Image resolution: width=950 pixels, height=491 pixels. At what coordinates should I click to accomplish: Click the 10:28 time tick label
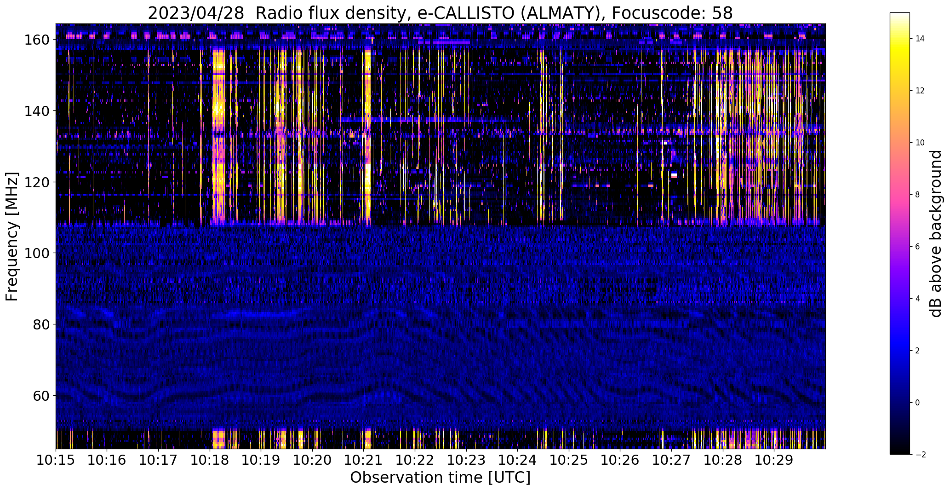(x=723, y=460)
